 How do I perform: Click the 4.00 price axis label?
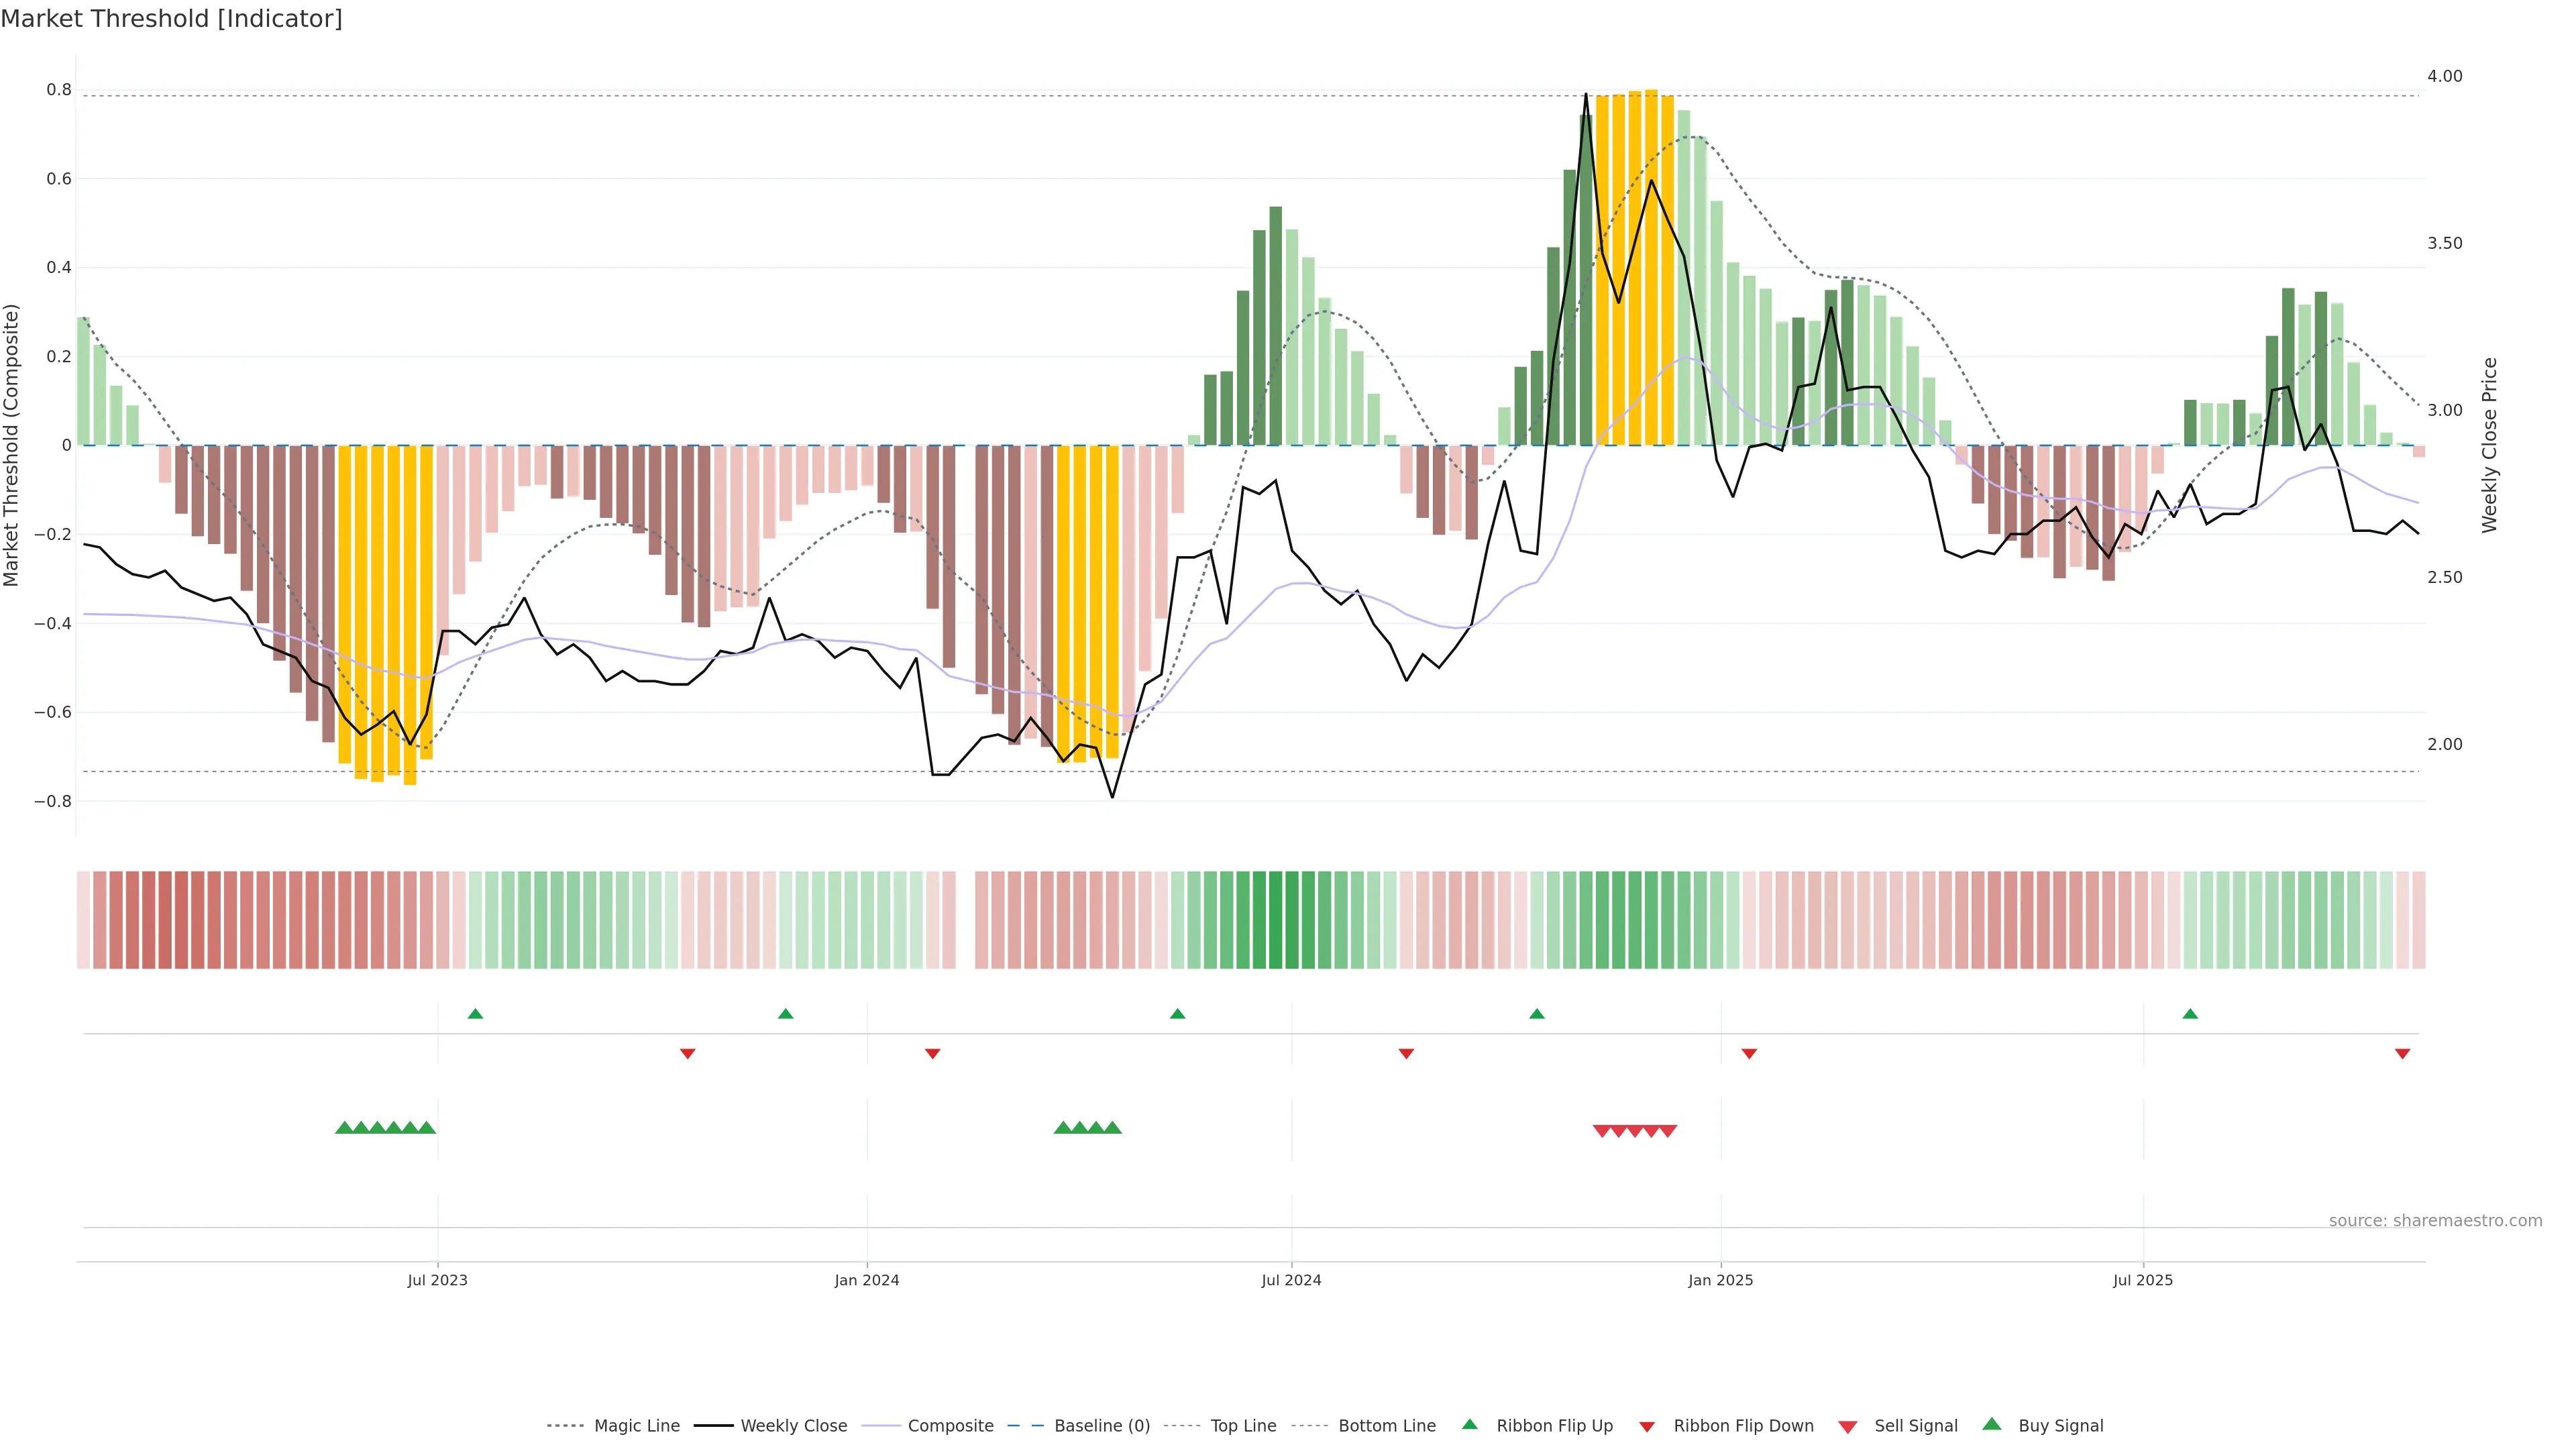pyautogui.click(x=2444, y=76)
